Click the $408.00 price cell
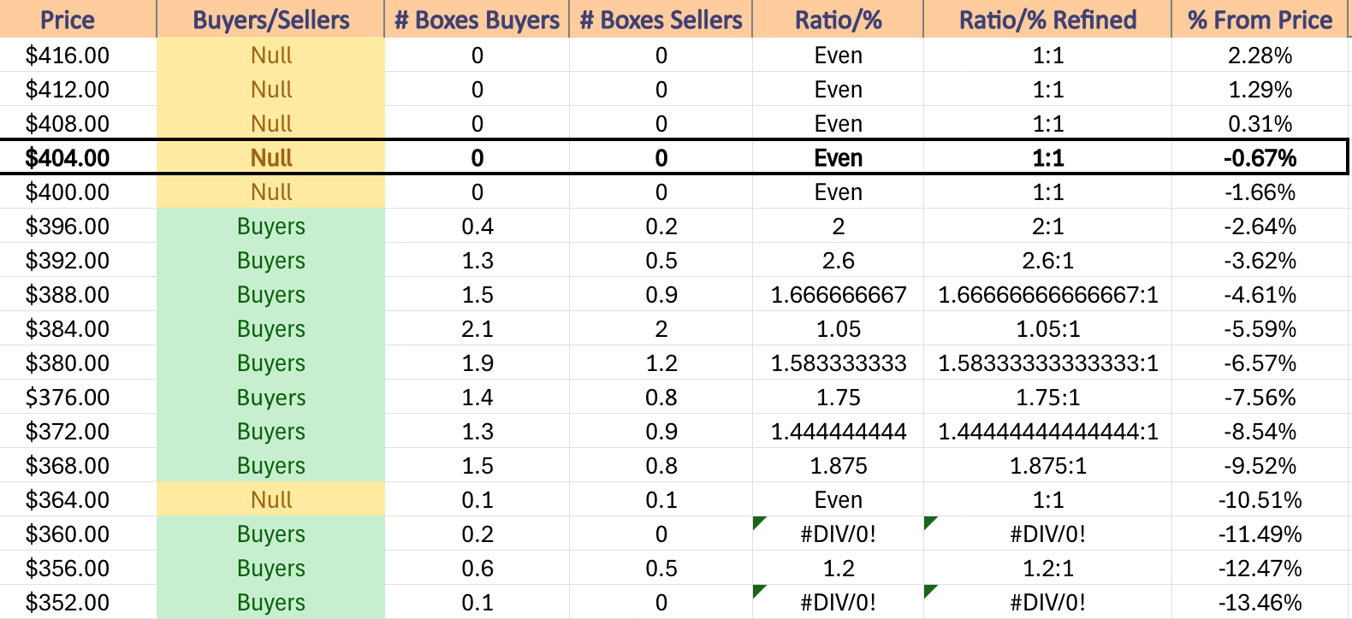Viewport: 1352px width, 619px height. 78,124
